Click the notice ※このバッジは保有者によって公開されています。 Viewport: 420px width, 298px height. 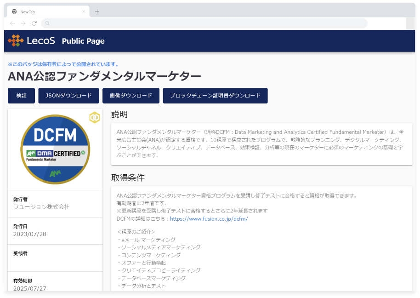[63, 64]
